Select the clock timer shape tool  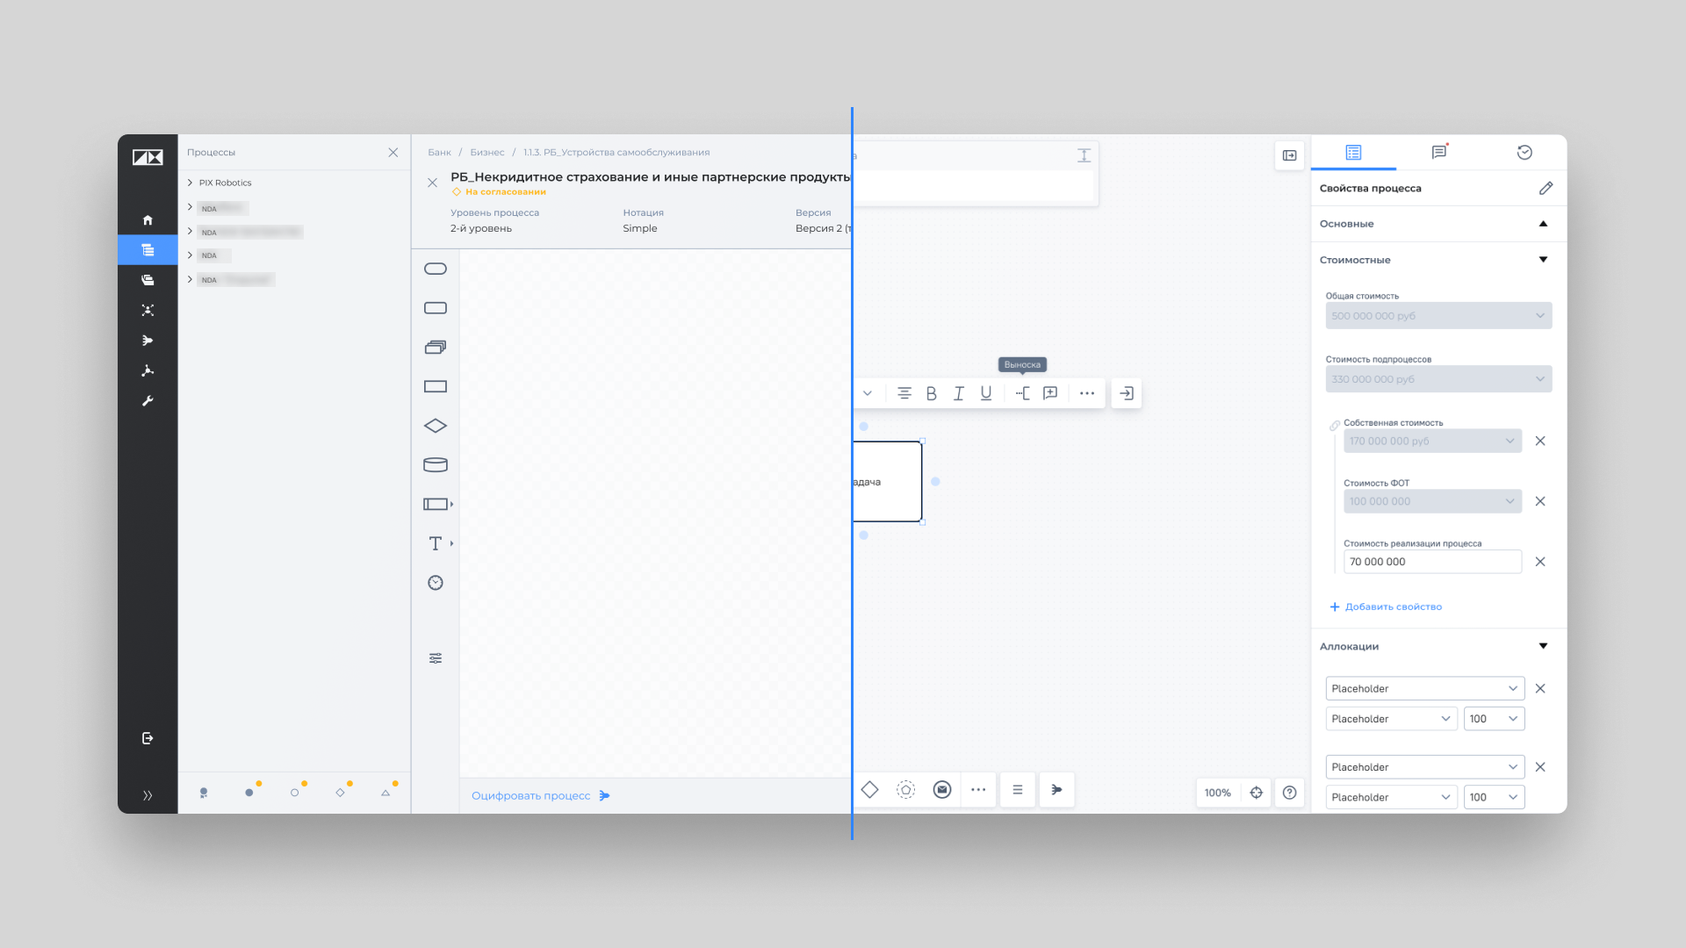coord(436,583)
